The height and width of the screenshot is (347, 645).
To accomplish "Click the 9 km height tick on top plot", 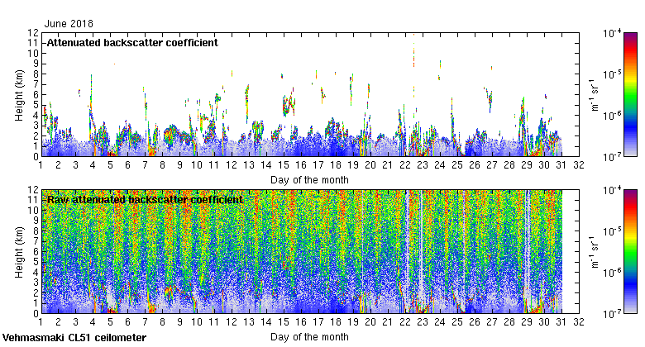I will click(x=36, y=64).
